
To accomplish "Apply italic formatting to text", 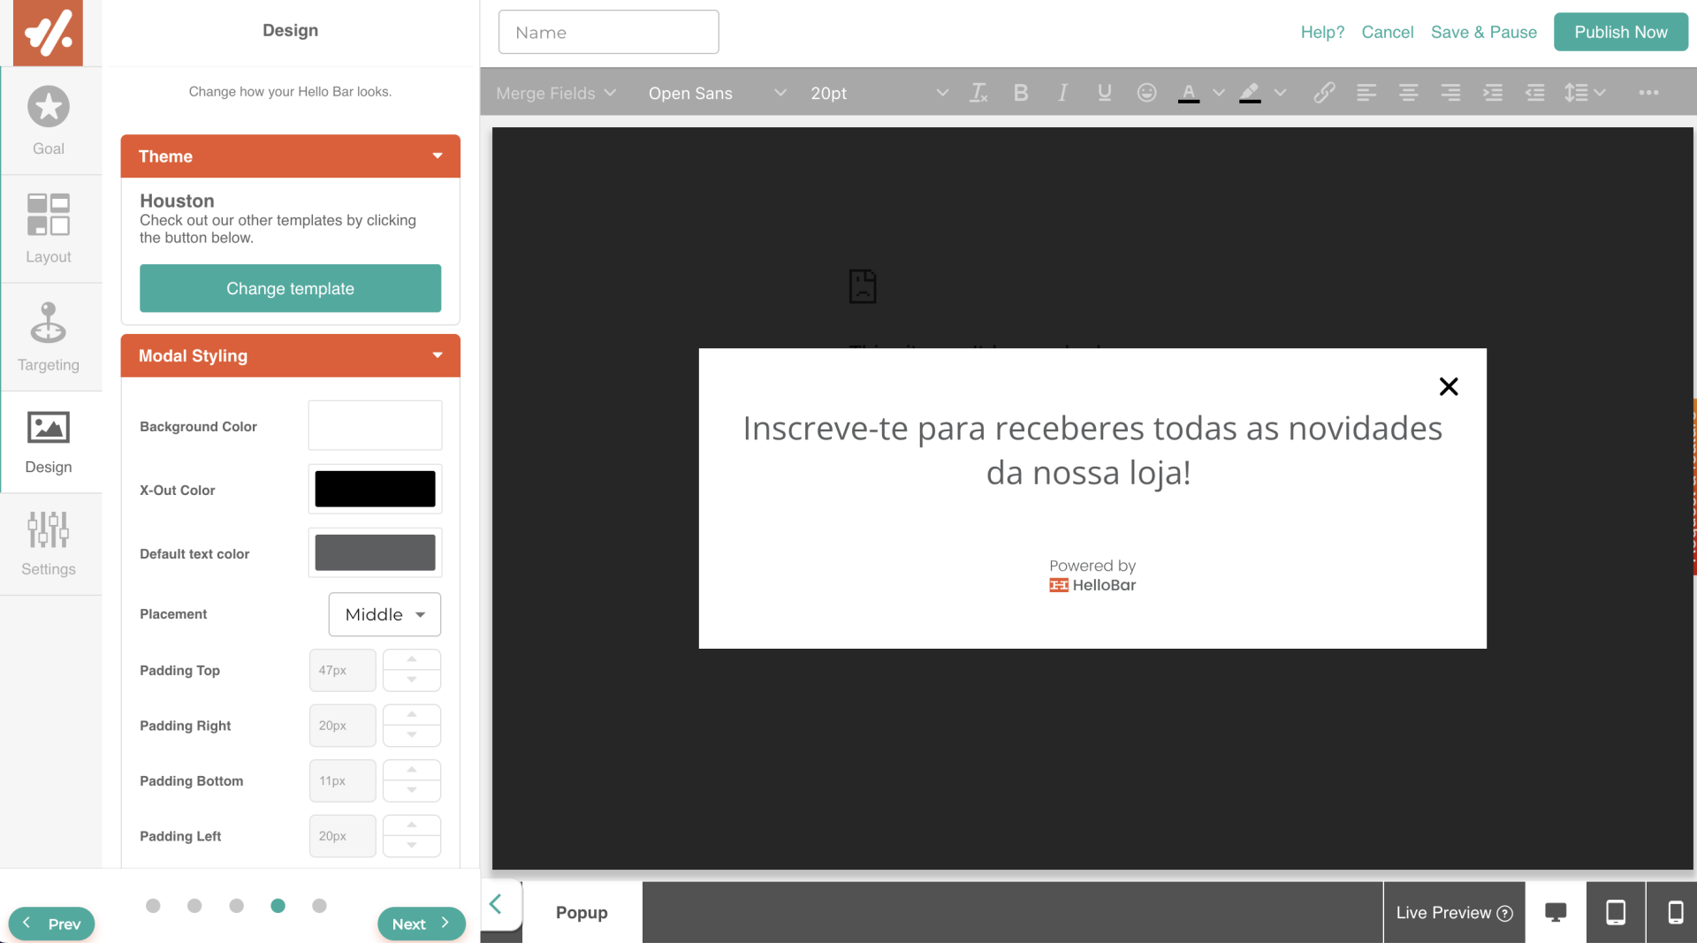I will pyautogui.click(x=1062, y=93).
